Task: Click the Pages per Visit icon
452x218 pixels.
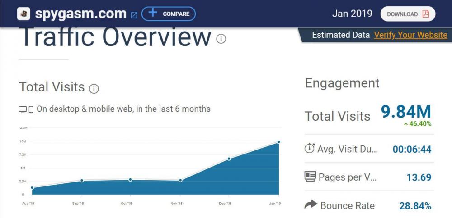Action: [310, 177]
